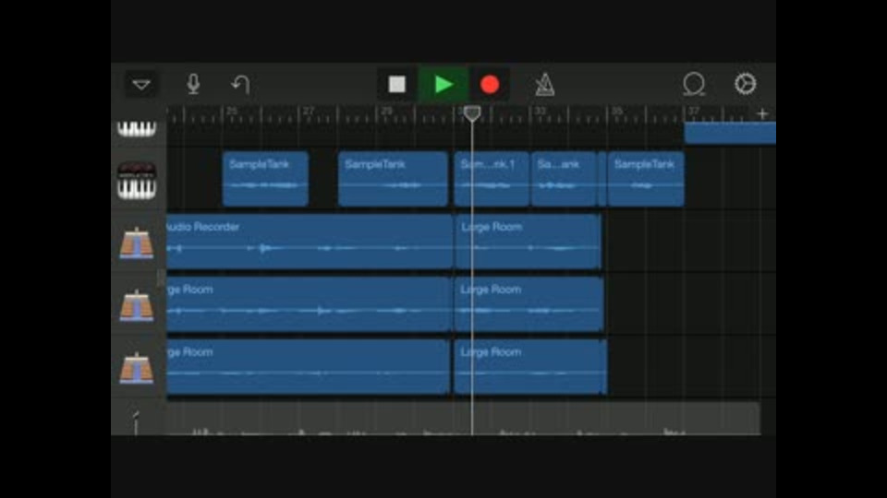The image size is (887, 498).
Task: Open the navigation dropdown triangle menu
Action: tap(141, 85)
